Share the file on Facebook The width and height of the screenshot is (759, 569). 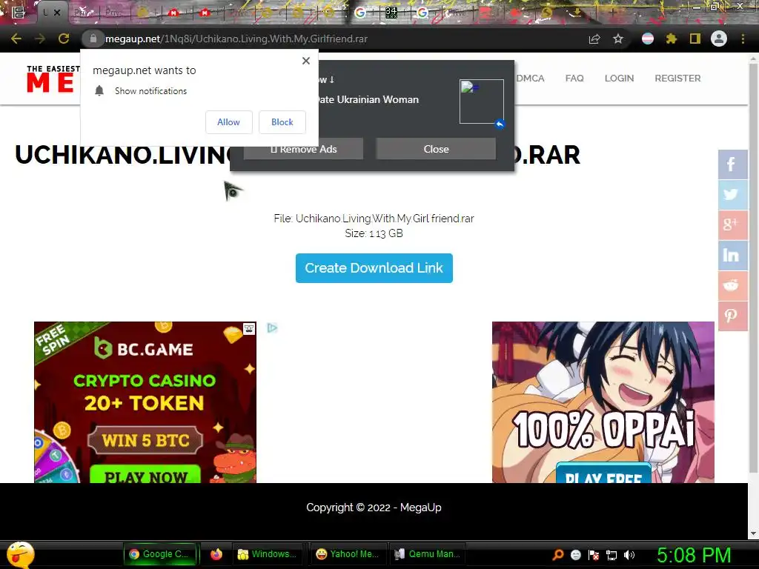[733, 164]
